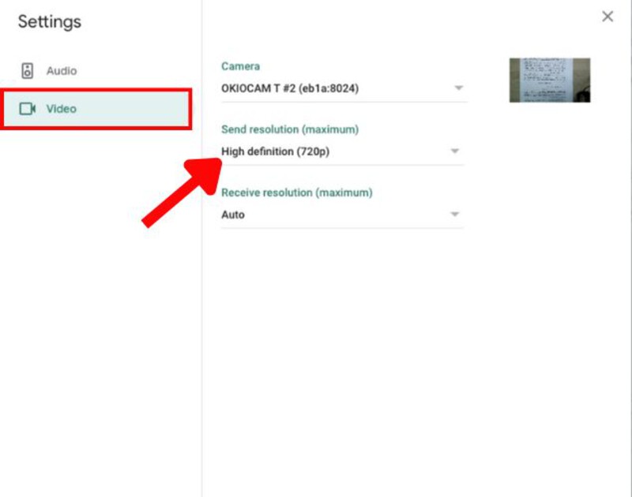
Task: Expand the Camera dropdown arrow
Action: [457, 88]
